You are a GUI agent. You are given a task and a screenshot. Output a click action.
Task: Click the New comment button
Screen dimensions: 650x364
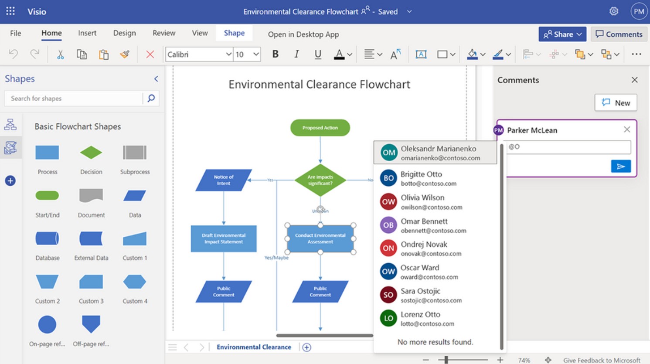click(x=616, y=103)
